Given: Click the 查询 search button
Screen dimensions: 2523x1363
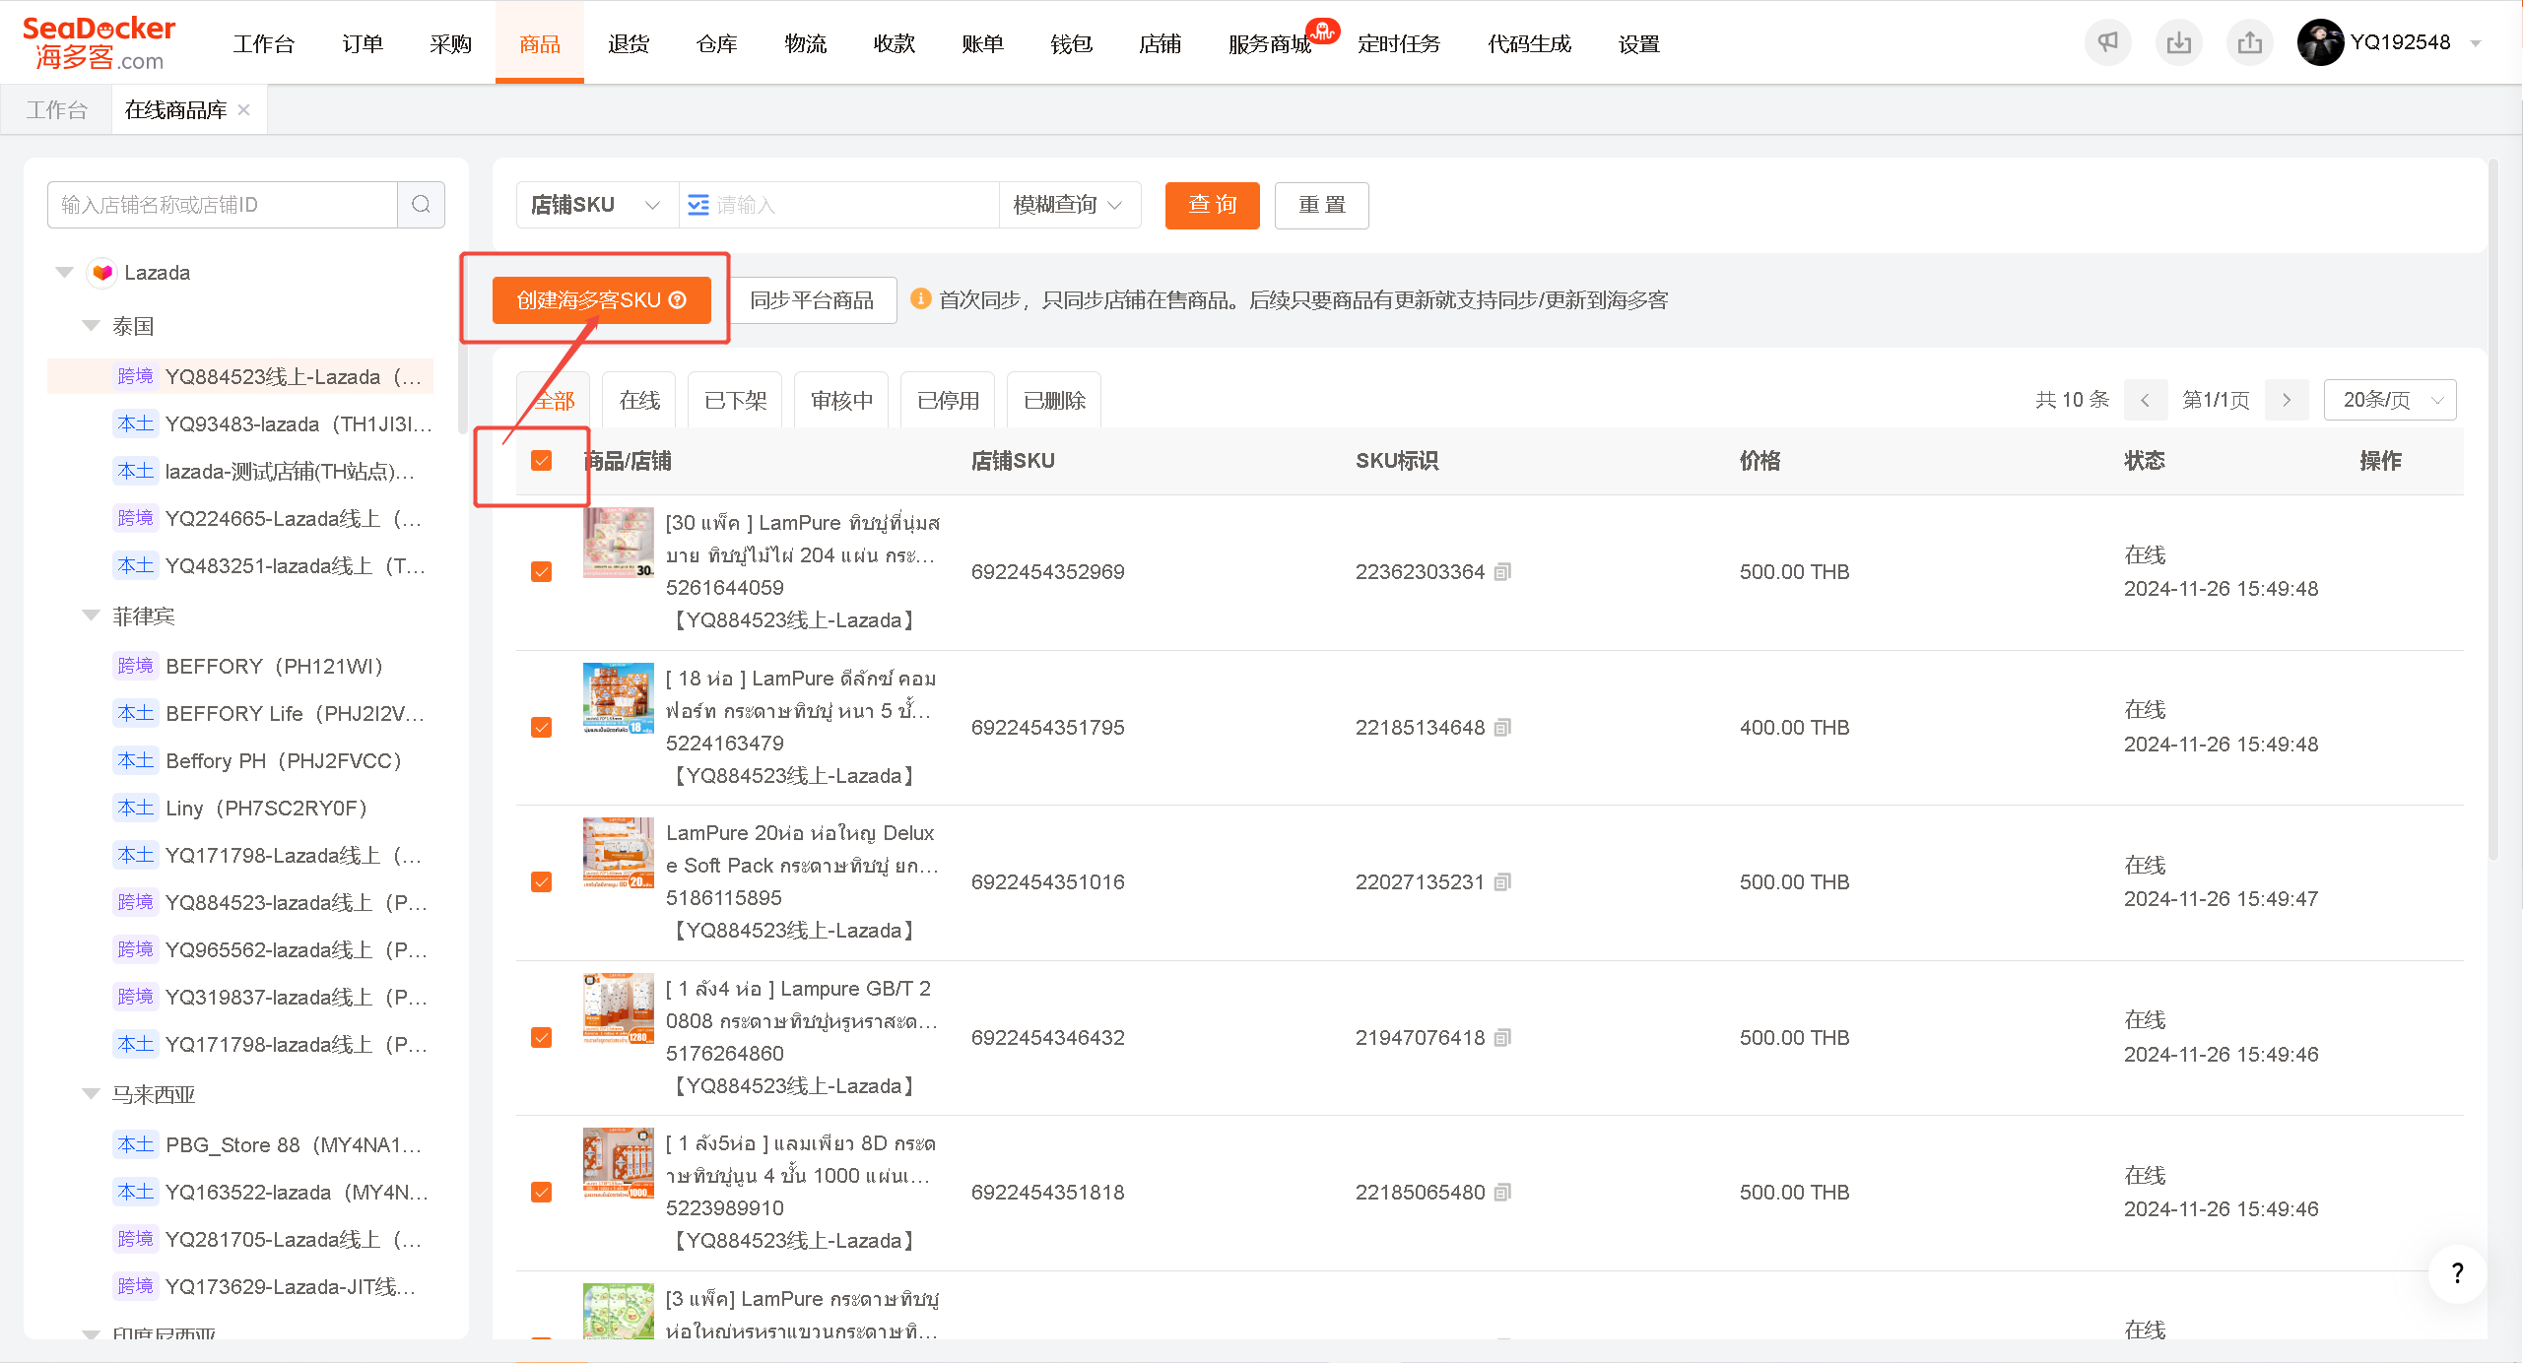Looking at the screenshot, I should (x=1213, y=205).
